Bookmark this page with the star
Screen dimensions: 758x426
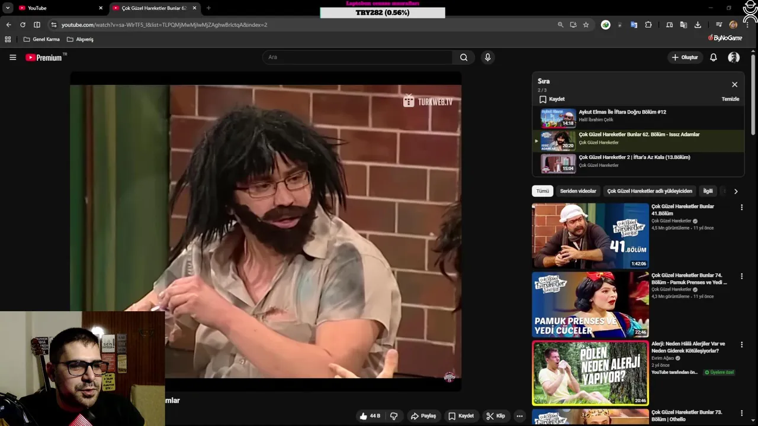(x=586, y=25)
